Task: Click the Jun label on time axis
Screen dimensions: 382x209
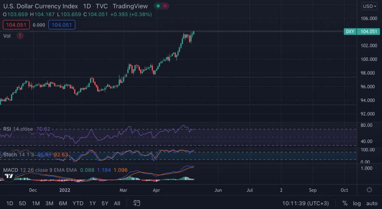Action: tap(218, 190)
